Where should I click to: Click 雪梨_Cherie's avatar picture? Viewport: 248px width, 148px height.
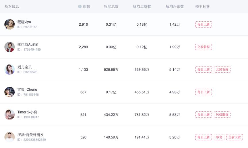pos(9,92)
